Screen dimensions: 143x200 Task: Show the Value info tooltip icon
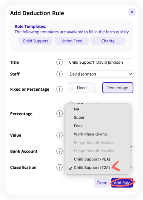(60, 135)
